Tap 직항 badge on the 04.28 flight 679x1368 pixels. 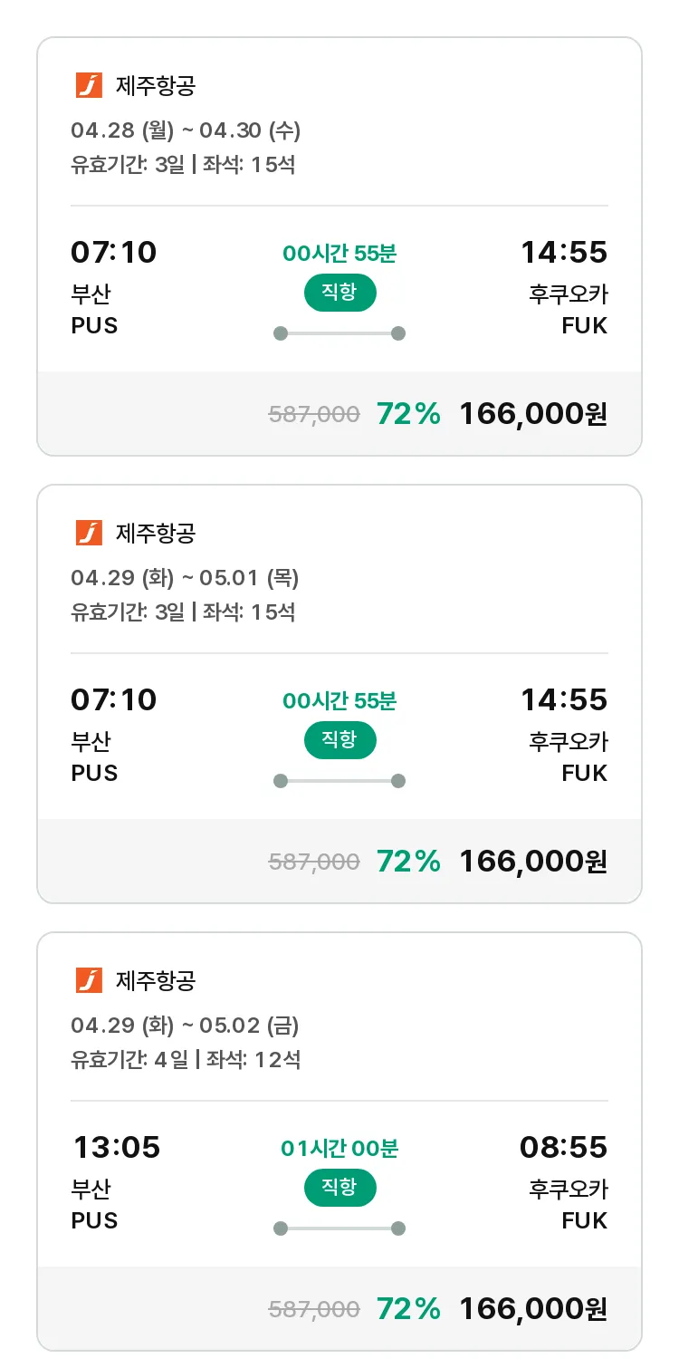[339, 293]
